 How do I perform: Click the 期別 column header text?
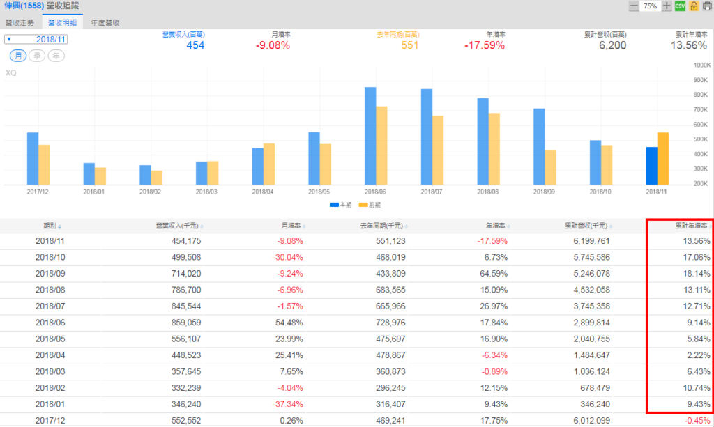tap(50, 226)
